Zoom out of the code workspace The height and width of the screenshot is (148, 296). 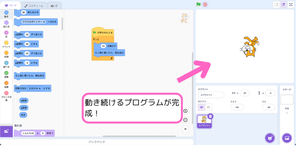(x=186, y=120)
